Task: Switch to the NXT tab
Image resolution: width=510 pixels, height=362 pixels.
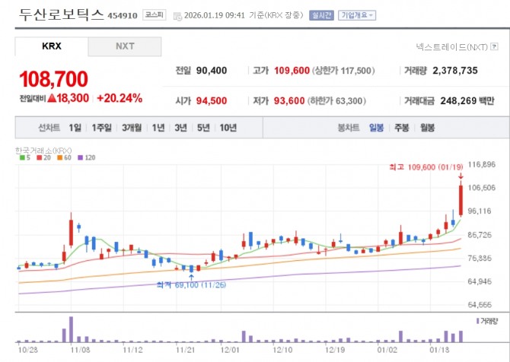Action: tap(125, 46)
